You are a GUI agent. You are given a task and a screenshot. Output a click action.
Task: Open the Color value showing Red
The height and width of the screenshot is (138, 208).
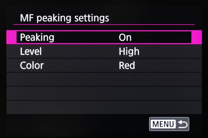coord(127,65)
